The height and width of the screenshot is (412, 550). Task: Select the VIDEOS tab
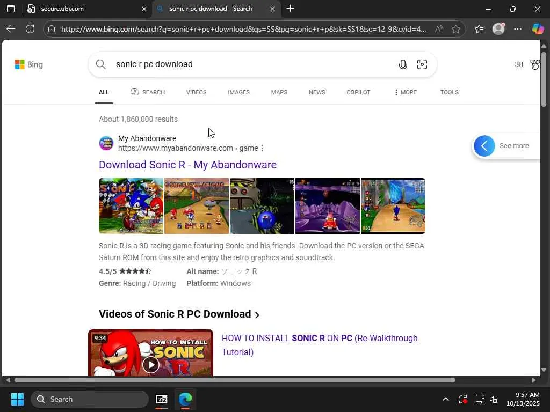point(196,92)
